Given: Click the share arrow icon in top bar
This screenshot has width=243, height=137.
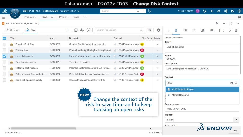Looking at the screenshot, I should [218, 11].
